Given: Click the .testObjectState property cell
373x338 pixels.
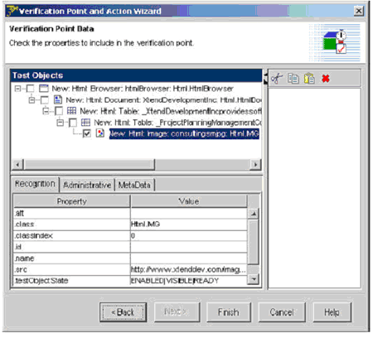Looking at the screenshot, I should pyautogui.click(x=72, y=281).
